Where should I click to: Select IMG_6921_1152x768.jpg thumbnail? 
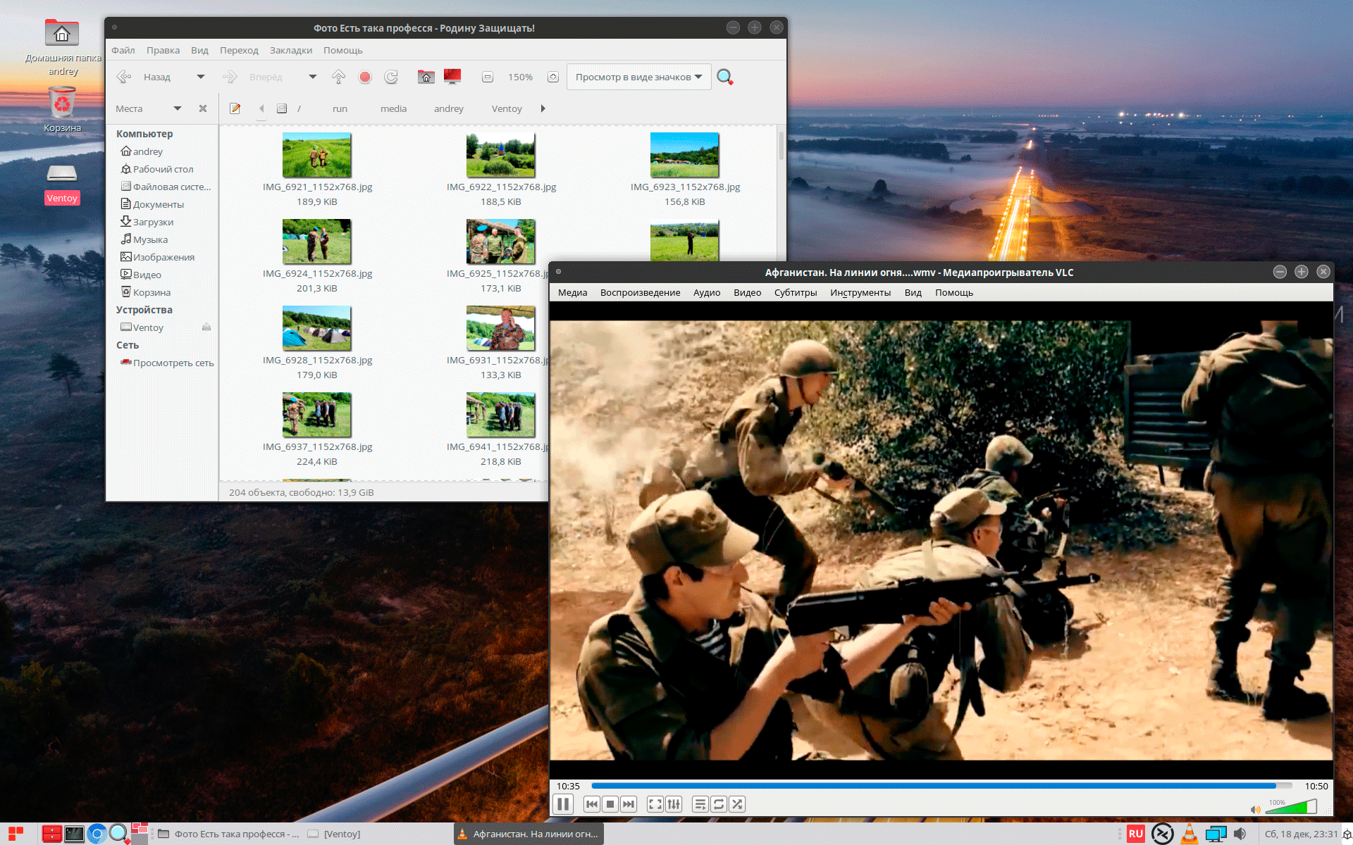pyautogui.click(x=316, y=155)
